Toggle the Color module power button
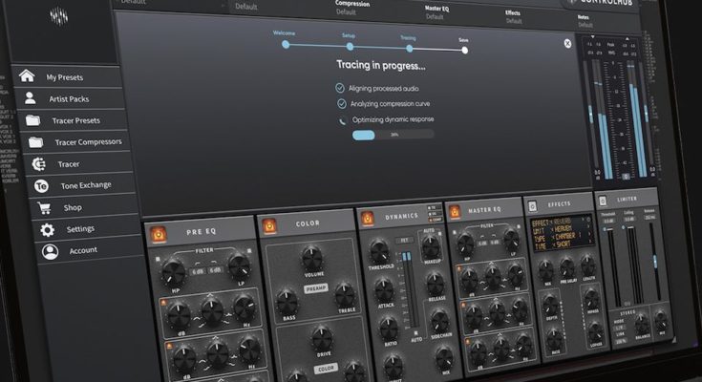Screen dimensions: 702x382 [x=268, y=225]
